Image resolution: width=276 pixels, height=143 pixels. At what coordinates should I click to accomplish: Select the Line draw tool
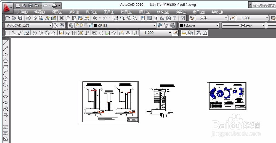point(6,43)
